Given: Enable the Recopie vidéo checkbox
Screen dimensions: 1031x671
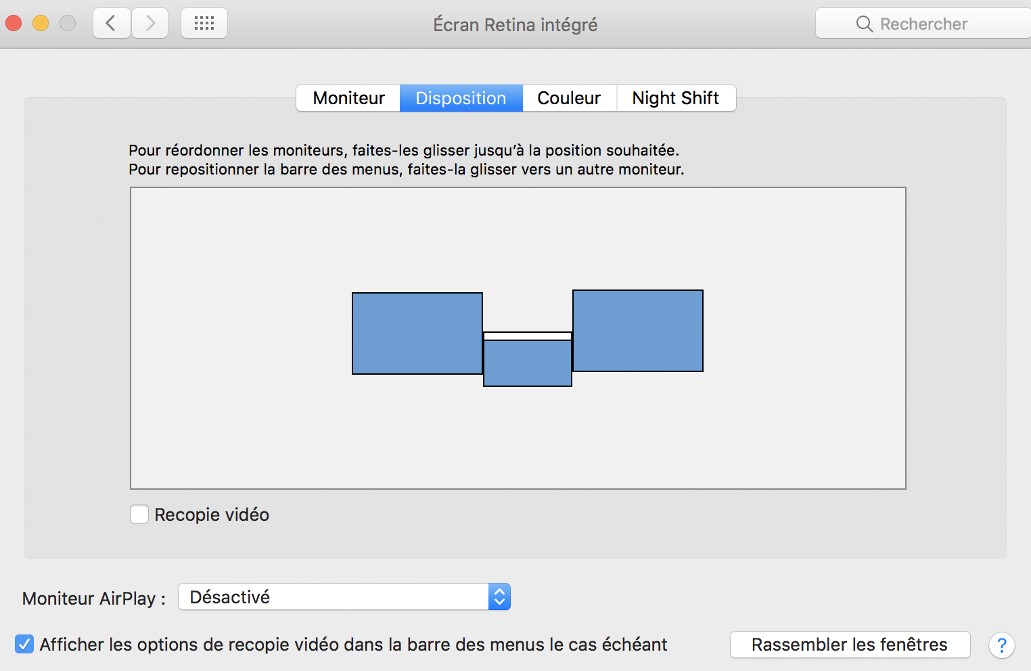Looking at the screenshot, I should (139, 515).
